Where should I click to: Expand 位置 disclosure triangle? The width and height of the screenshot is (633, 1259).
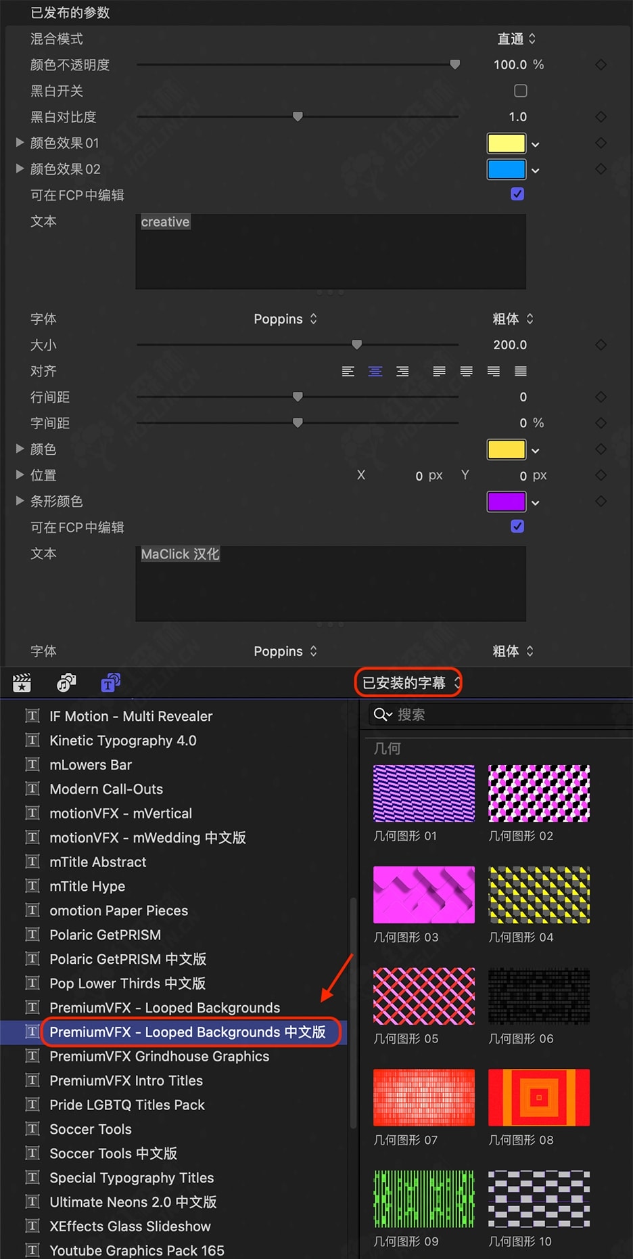[x=20, y=474]
